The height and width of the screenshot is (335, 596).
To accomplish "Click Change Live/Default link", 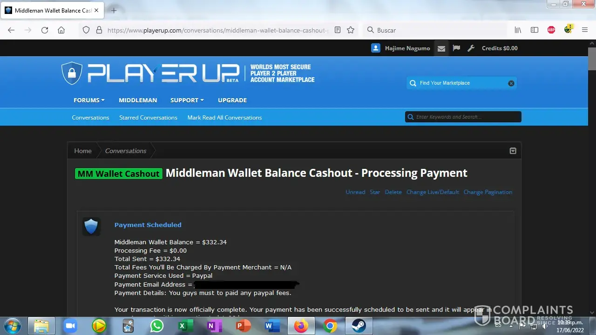I will 433,192.
